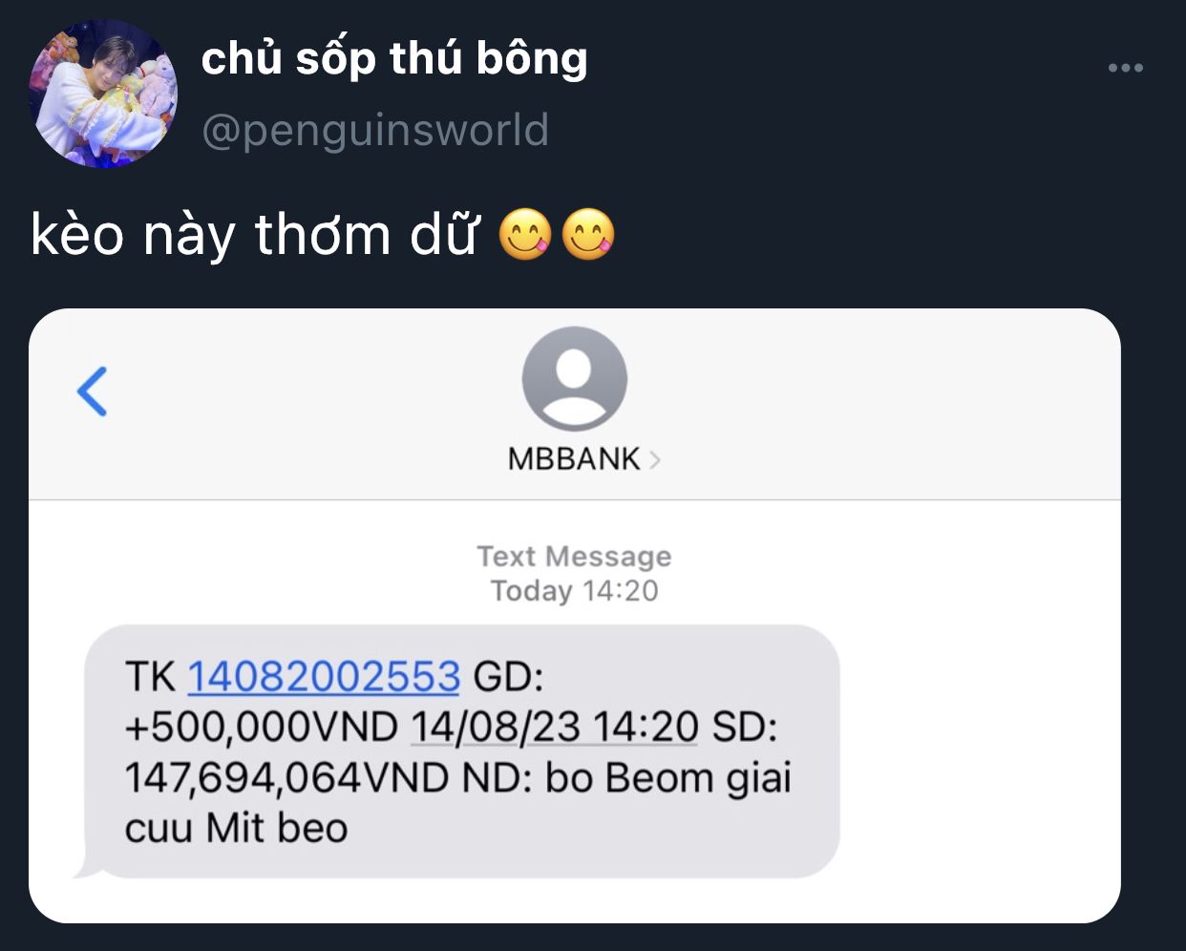Click the Text Message label
The height and width of the screenshot is (951, 1186).
[x=574, y=556]
